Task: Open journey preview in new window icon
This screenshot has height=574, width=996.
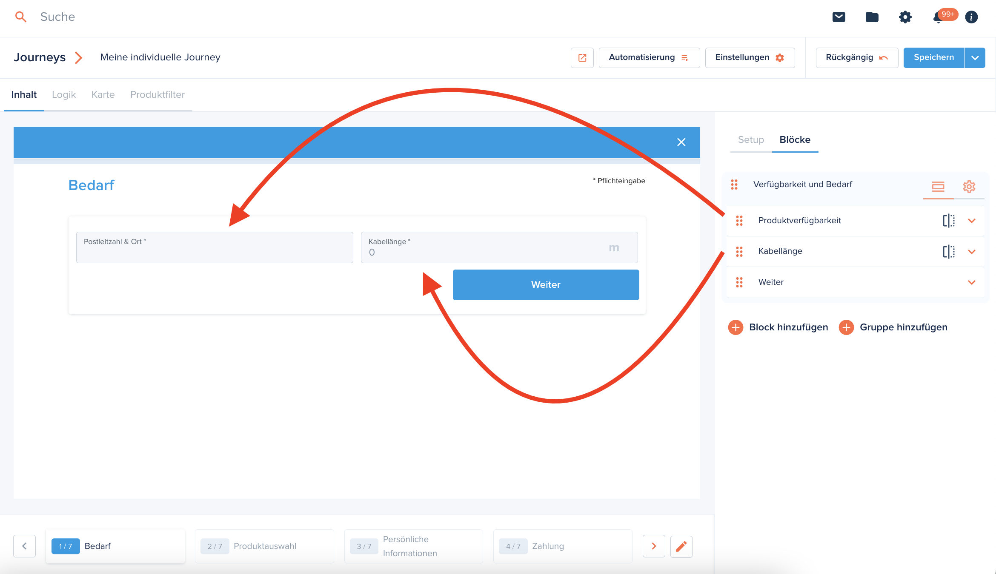Action: 582,58
